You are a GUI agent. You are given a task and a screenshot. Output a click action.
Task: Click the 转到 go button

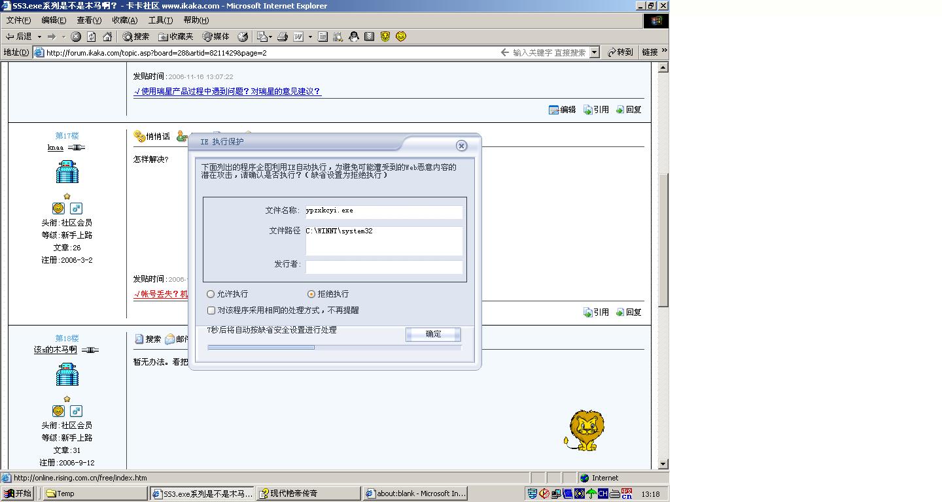click(x=620, y=52)
